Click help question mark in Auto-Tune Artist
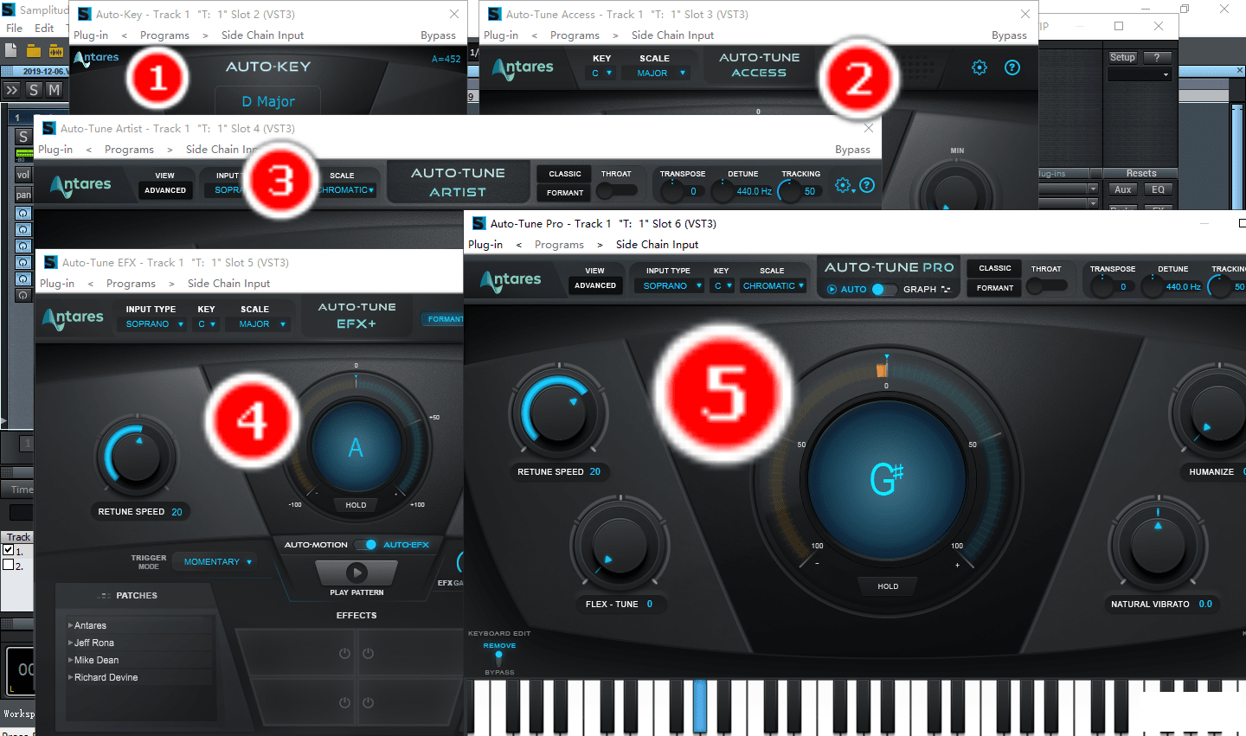This screenshot has width=1246, height=736. (867, 185)
